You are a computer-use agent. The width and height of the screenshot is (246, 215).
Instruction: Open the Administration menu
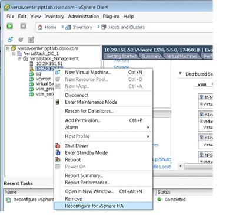[83, 17]
